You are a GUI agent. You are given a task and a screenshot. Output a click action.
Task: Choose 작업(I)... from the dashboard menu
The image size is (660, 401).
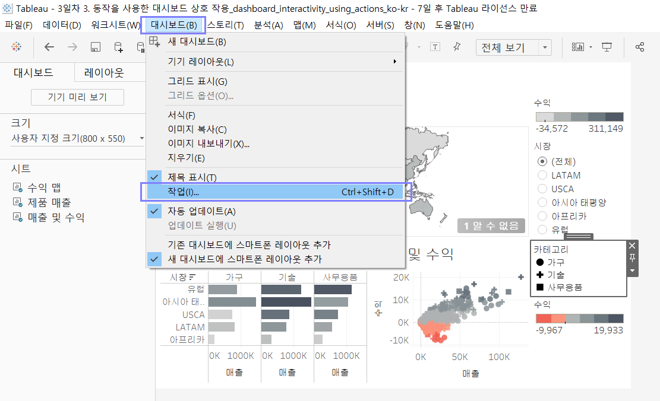coord(275,192)
